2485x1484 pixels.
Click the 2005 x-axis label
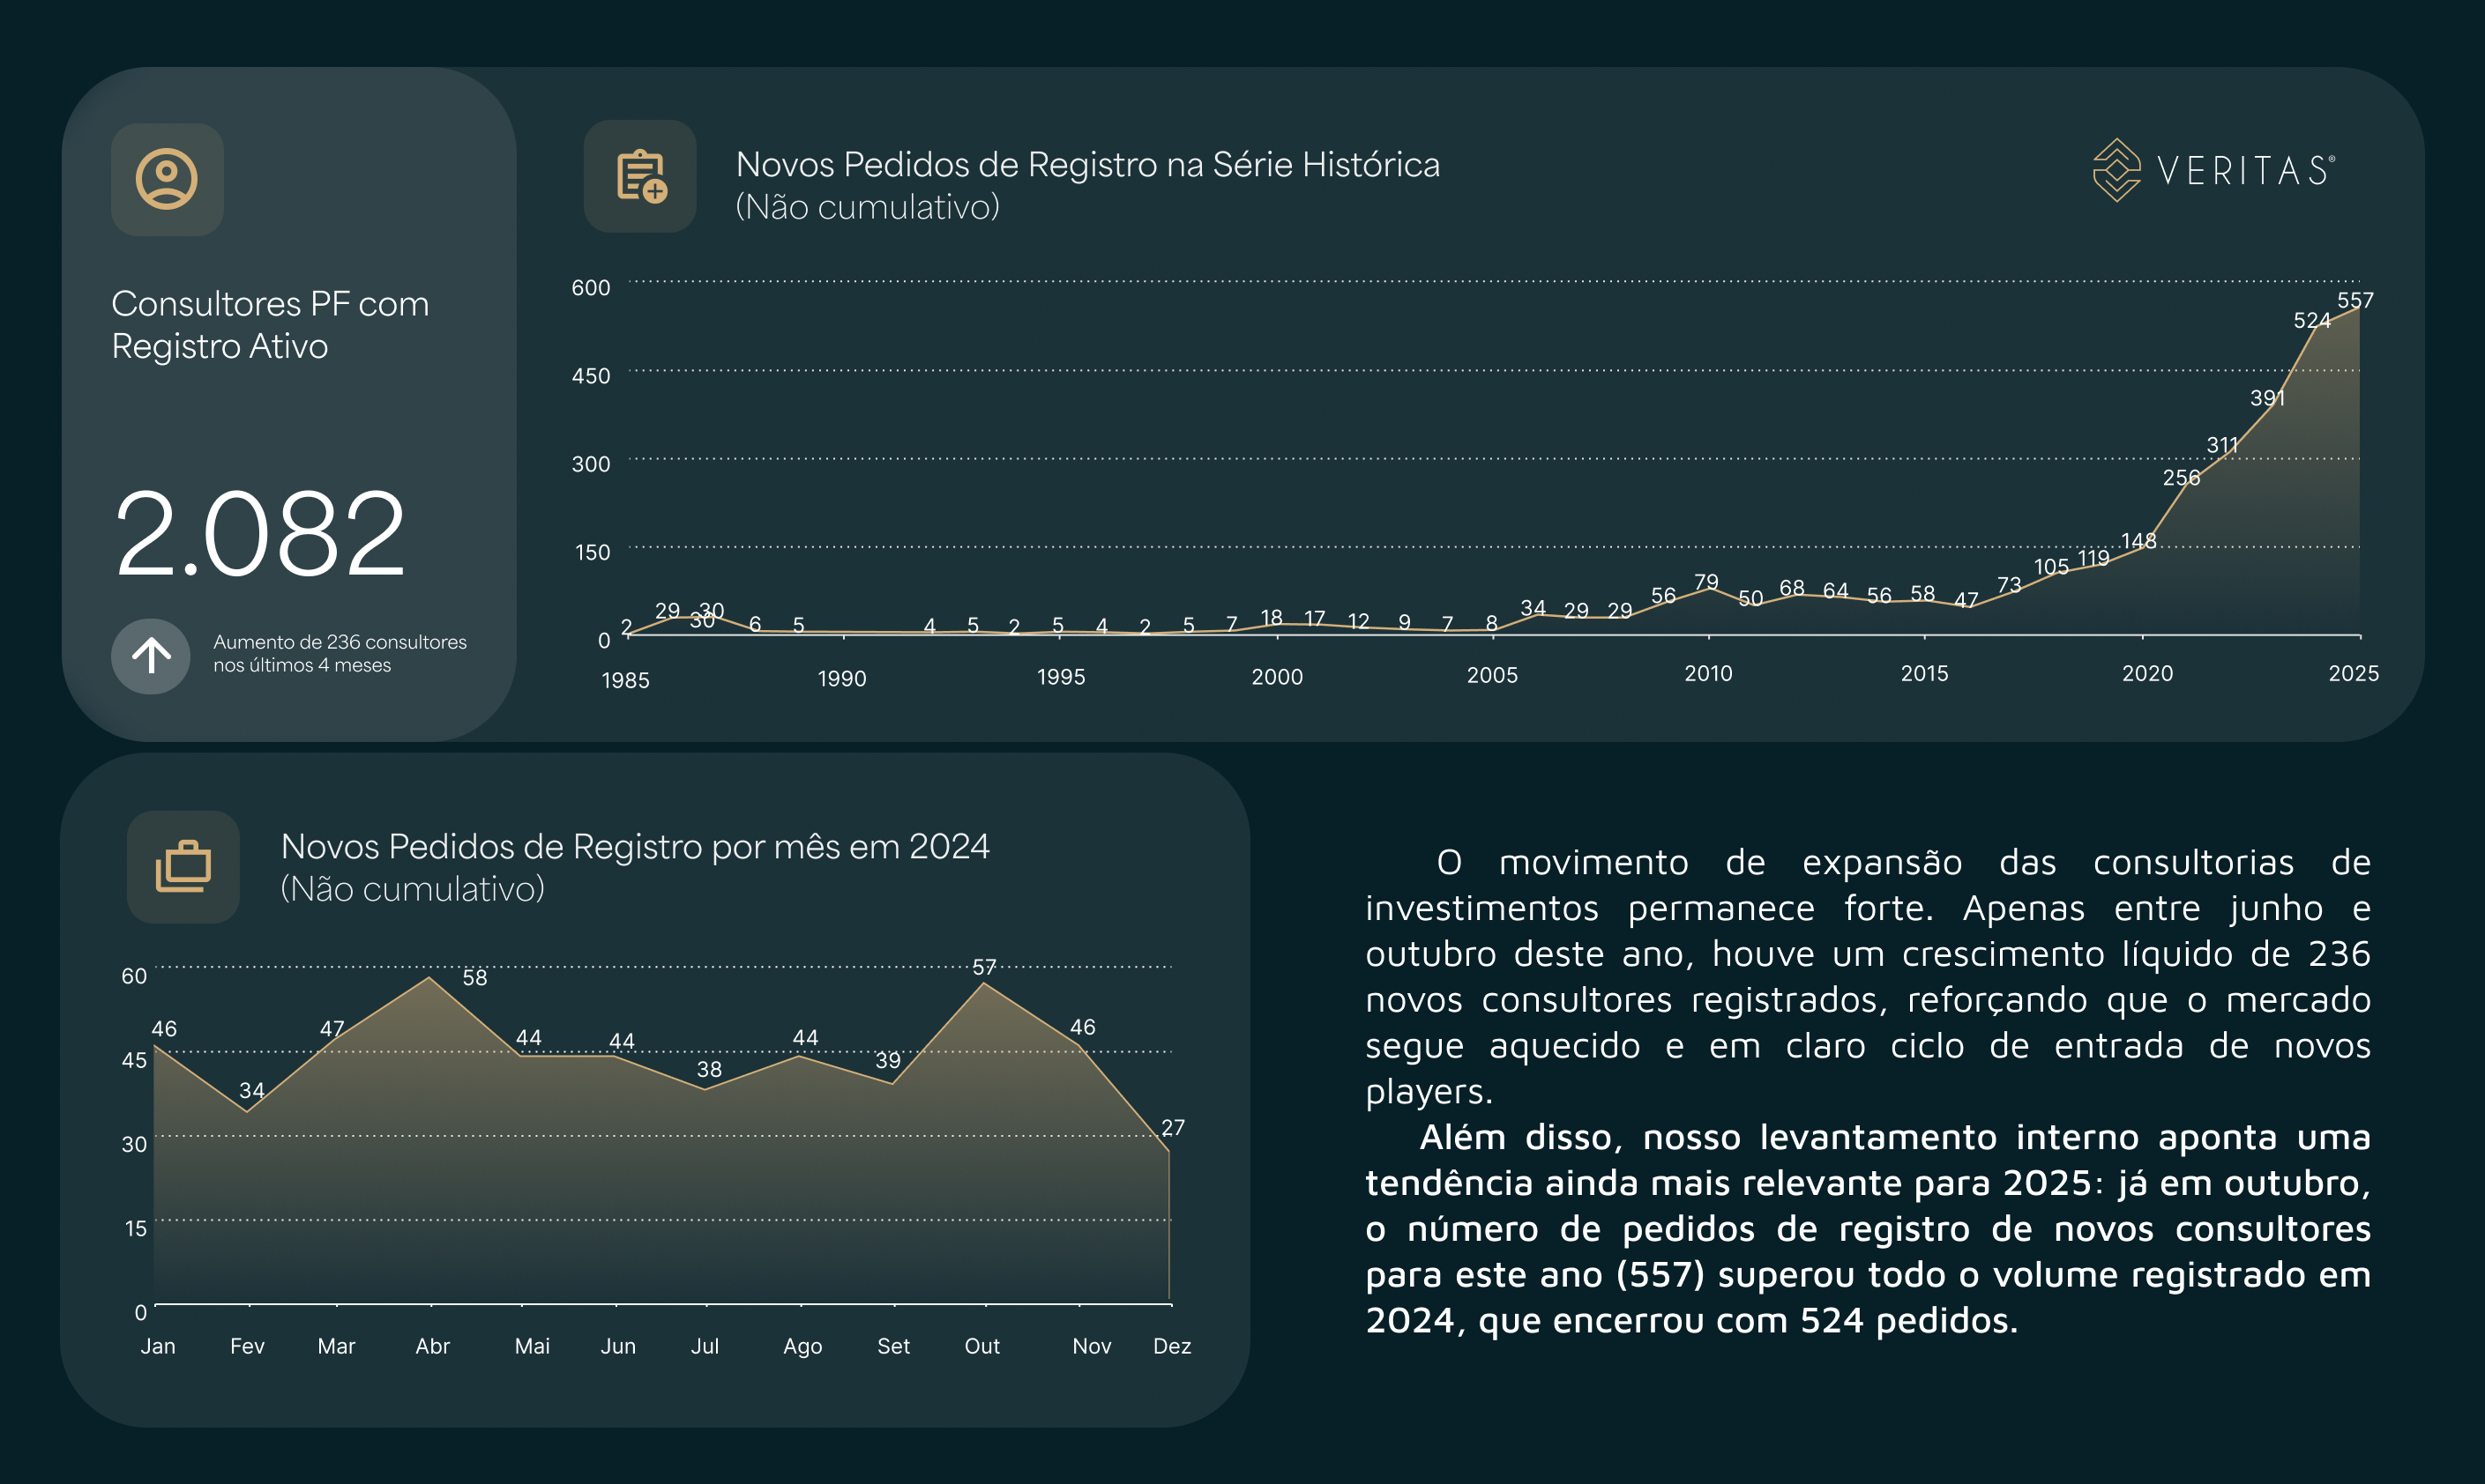[x=1491, y=675]
